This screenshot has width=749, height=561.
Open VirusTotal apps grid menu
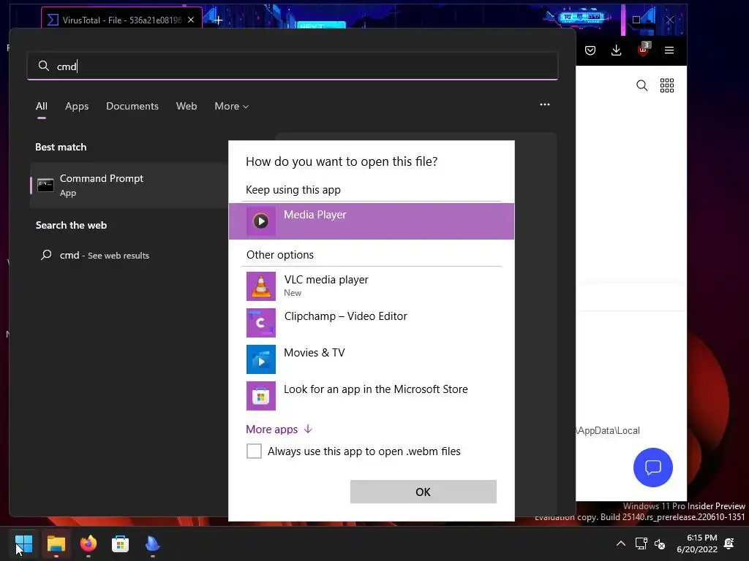pyautogui.click(x=667, y=85)
